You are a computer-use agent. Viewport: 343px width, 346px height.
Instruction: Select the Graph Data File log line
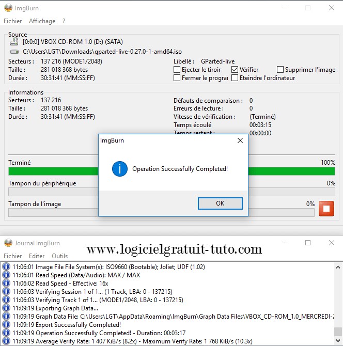click(173, 317)
